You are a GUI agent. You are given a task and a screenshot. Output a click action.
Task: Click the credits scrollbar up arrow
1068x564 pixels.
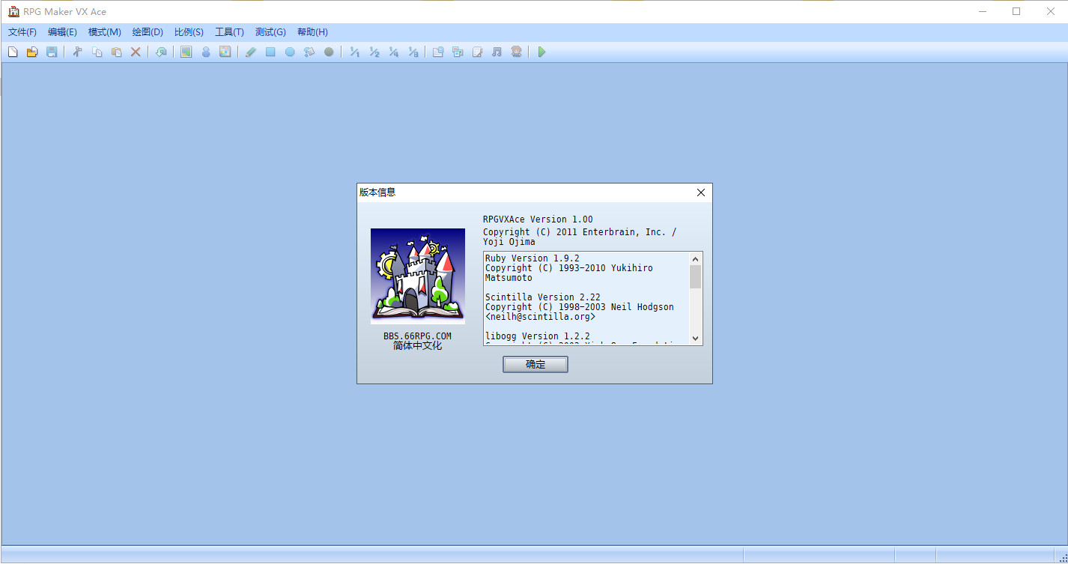point(696,259)
